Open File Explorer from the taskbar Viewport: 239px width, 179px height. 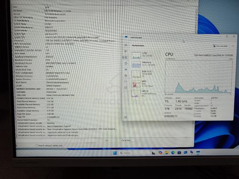[x=167, y=153]
